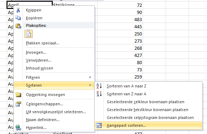The width and height of the screenshot is (207, 134).
Task: Click the cell showing 427
Action: point(120,55)
